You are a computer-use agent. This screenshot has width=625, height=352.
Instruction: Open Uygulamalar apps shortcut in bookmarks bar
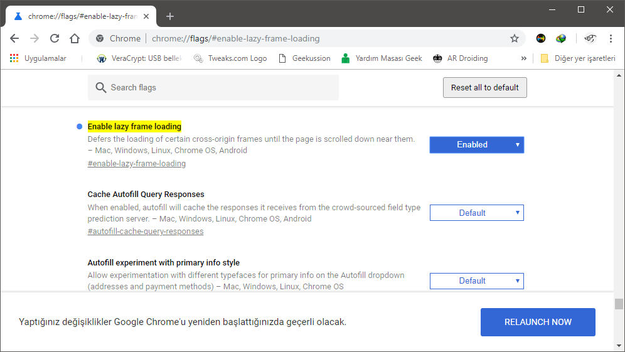click(x=38, y=58)
